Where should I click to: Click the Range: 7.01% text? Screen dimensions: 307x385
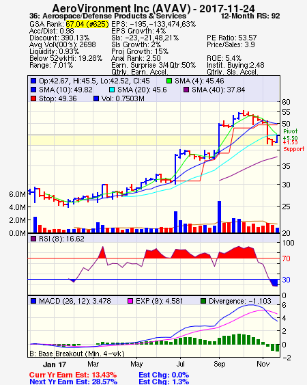51,66
